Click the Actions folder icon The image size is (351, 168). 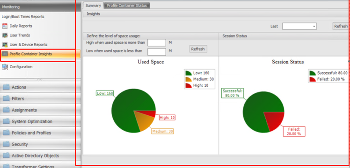[6, 87]
